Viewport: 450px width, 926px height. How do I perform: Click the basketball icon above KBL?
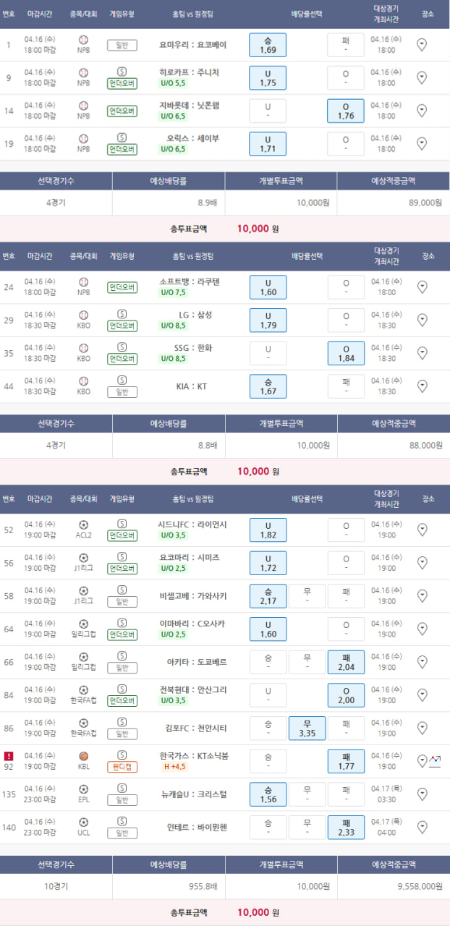(x=83, y=756)
